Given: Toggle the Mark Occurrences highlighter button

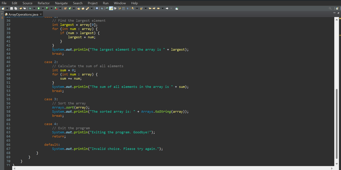Looking at the screenshot, I should tap(111, 9).
